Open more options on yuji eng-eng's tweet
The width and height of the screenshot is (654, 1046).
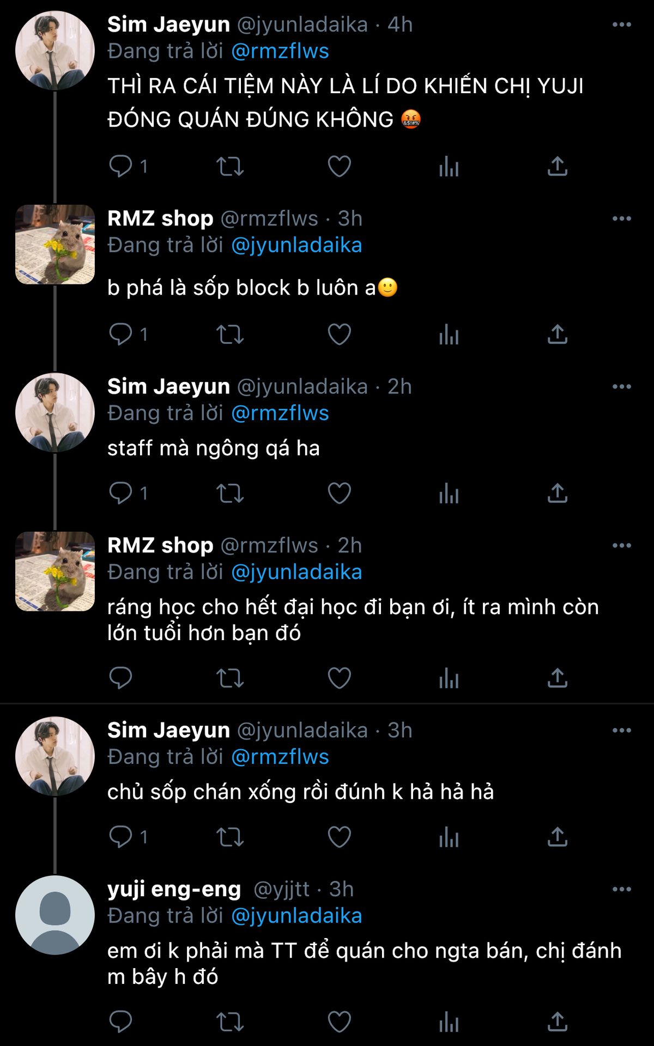(621, 889)
